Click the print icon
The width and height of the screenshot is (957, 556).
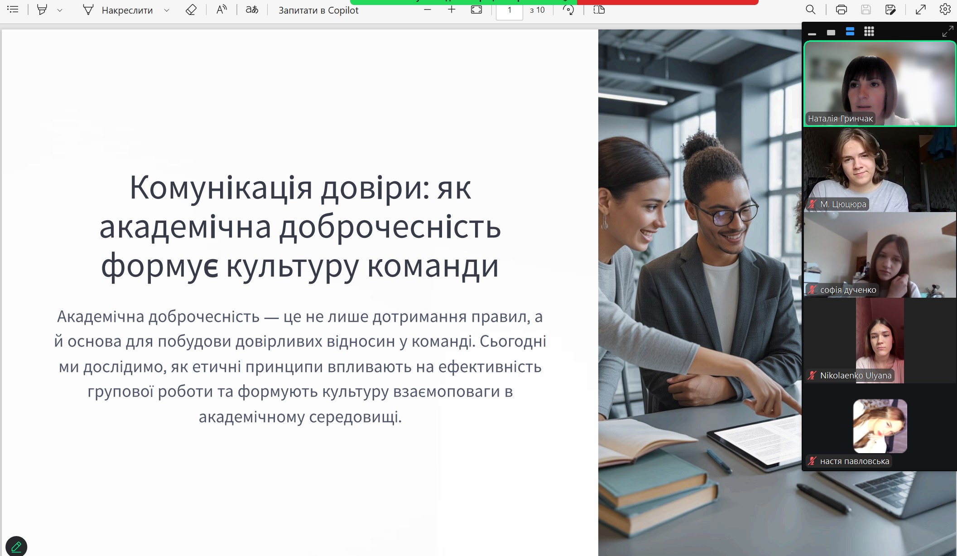[841, 10]
